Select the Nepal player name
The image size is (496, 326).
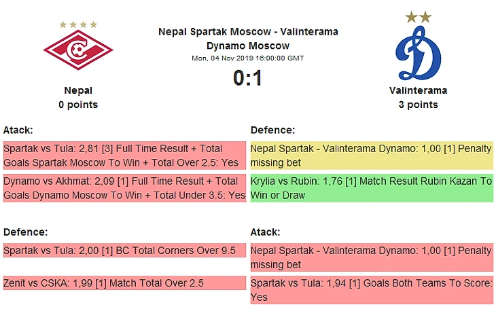pos(78,90)
